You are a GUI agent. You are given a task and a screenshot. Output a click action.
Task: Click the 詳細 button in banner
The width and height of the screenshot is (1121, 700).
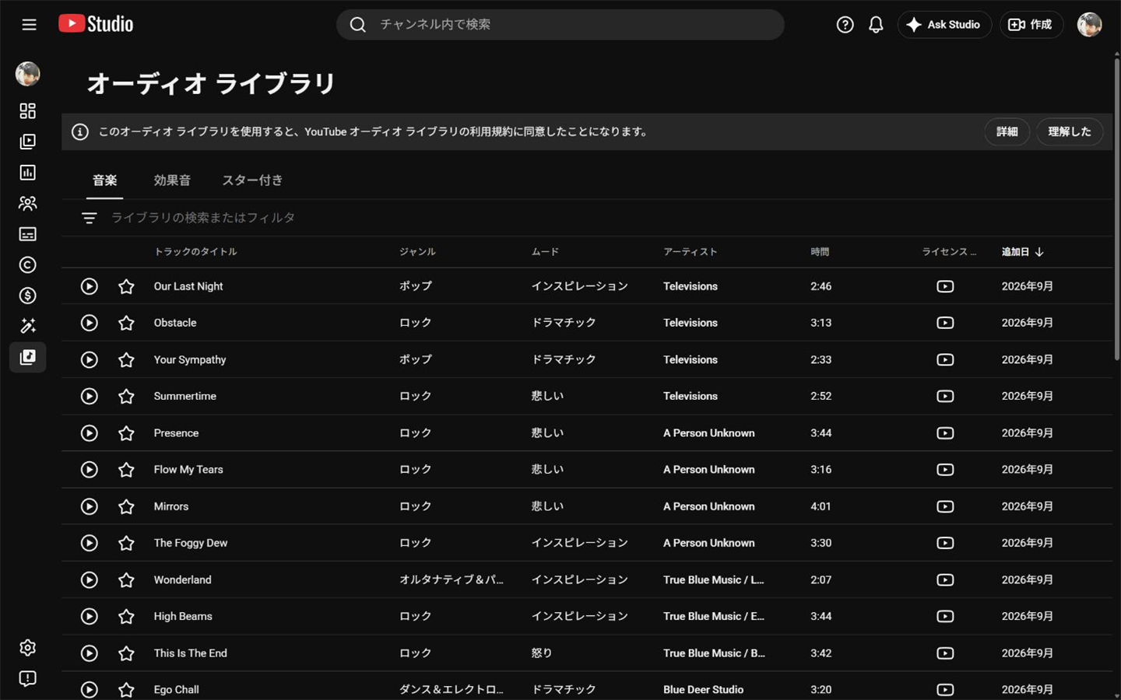coord(1007,131)
